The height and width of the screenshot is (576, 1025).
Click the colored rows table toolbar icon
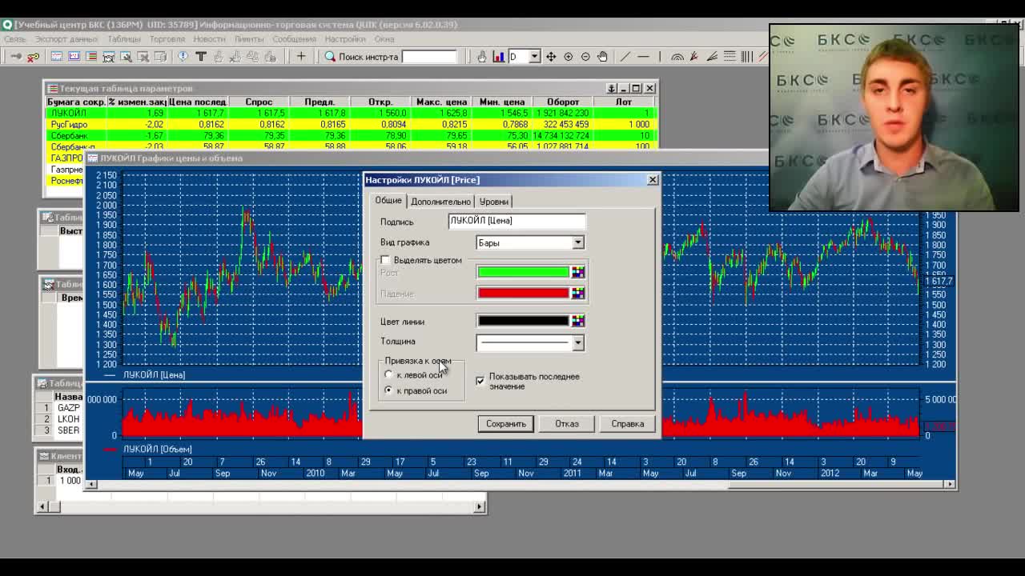91,57
